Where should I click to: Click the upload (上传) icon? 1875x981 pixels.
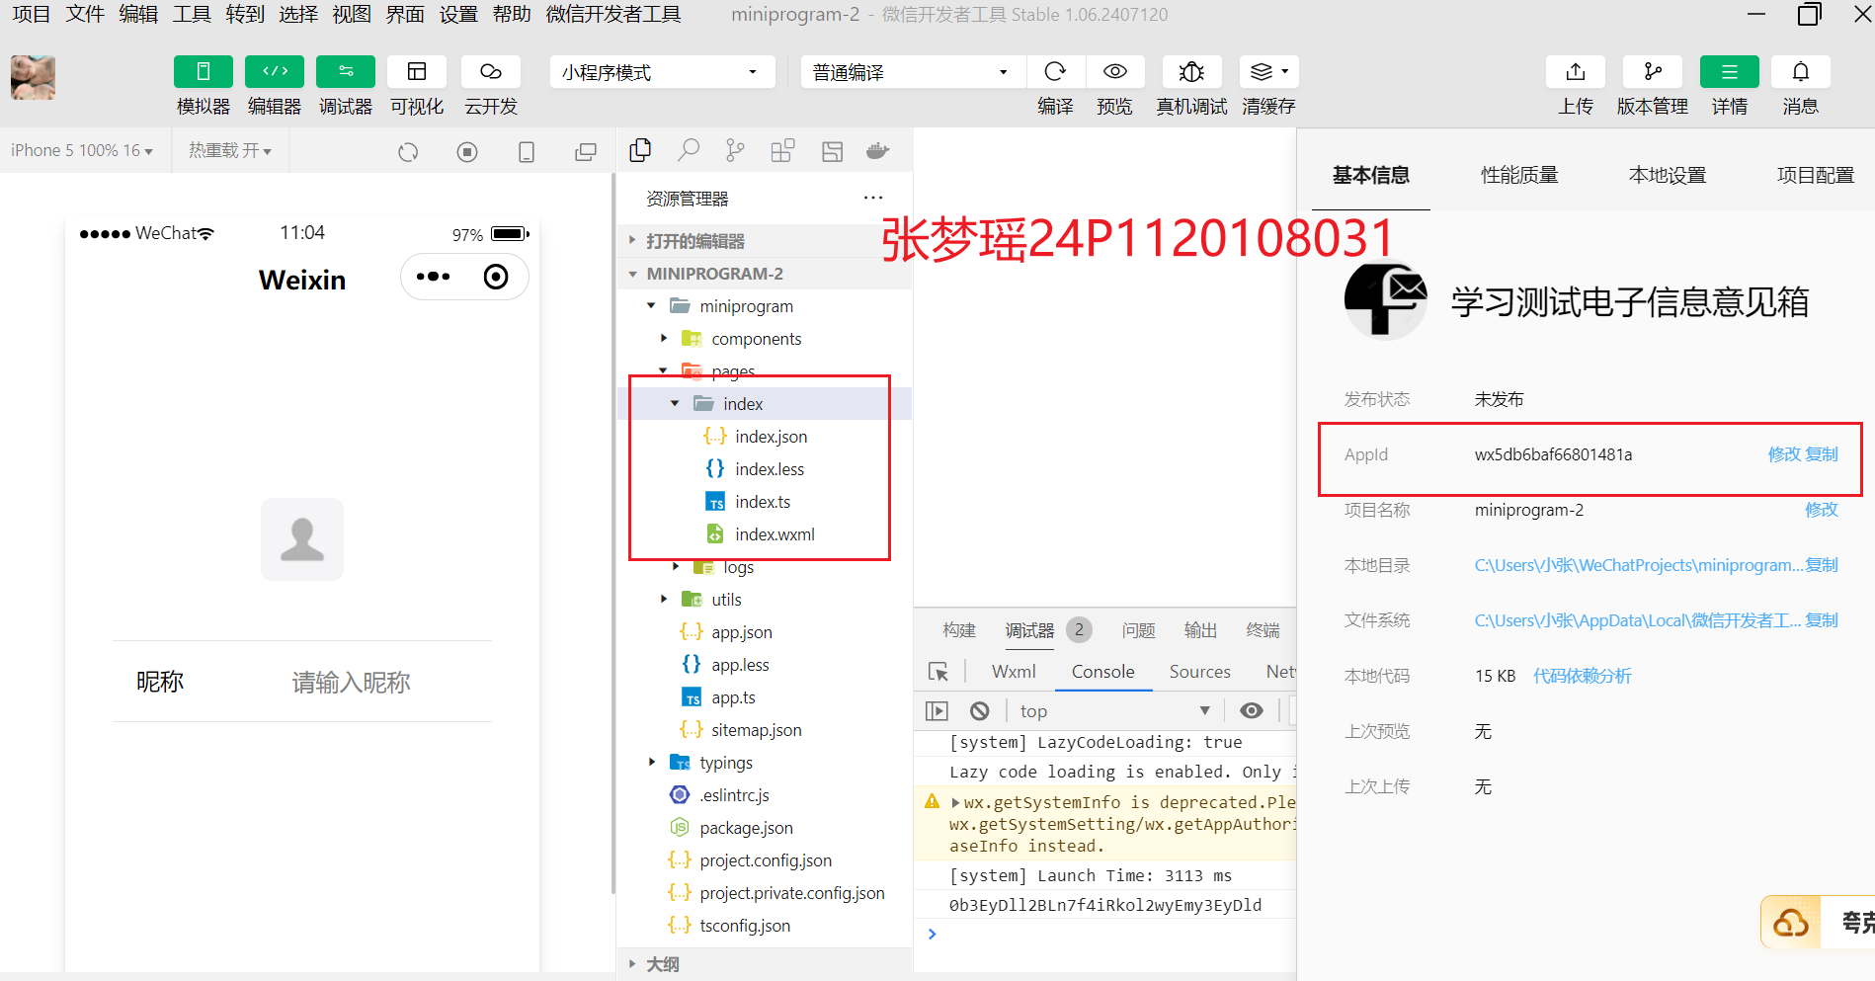pyautogui.click(x=1576, y=72)
